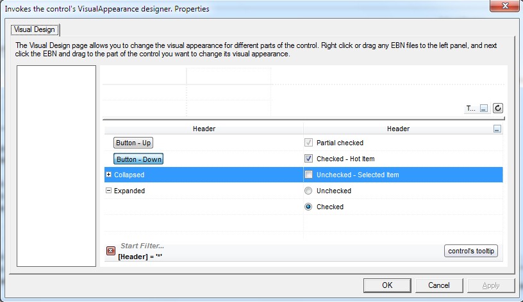Expand the Collapsed tree node

click(x=108, y=175)
